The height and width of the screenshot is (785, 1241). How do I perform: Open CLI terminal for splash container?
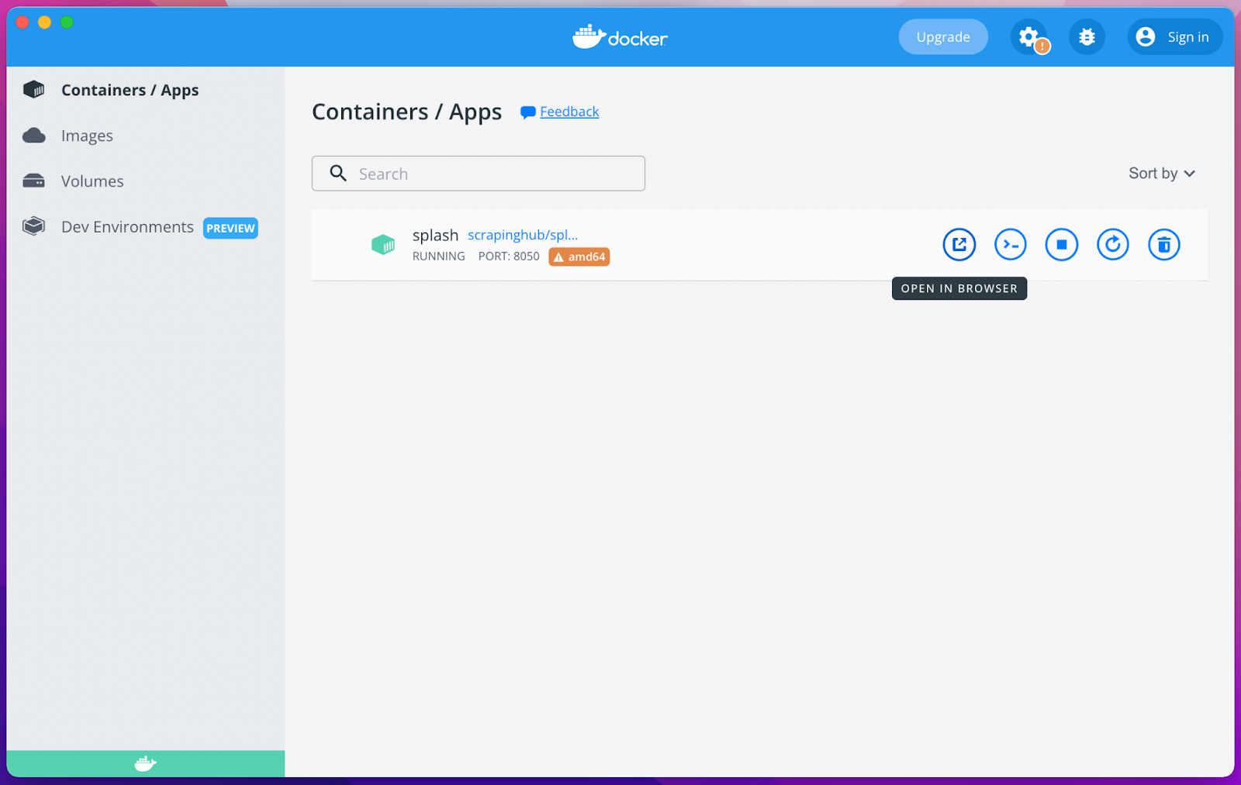(1011, 245)
